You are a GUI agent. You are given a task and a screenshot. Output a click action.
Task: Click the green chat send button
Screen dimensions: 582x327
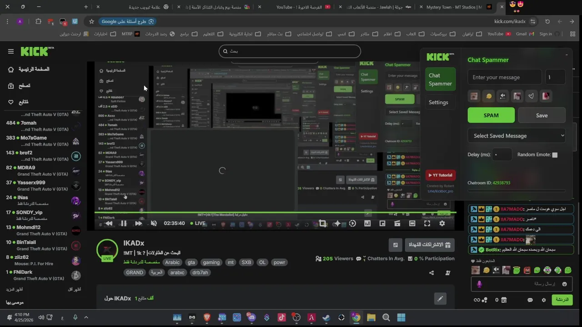pos(562,300)
